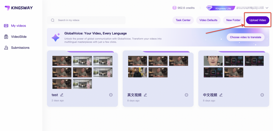Click the Kingsway Lite VIP badge

pos(220,8)
